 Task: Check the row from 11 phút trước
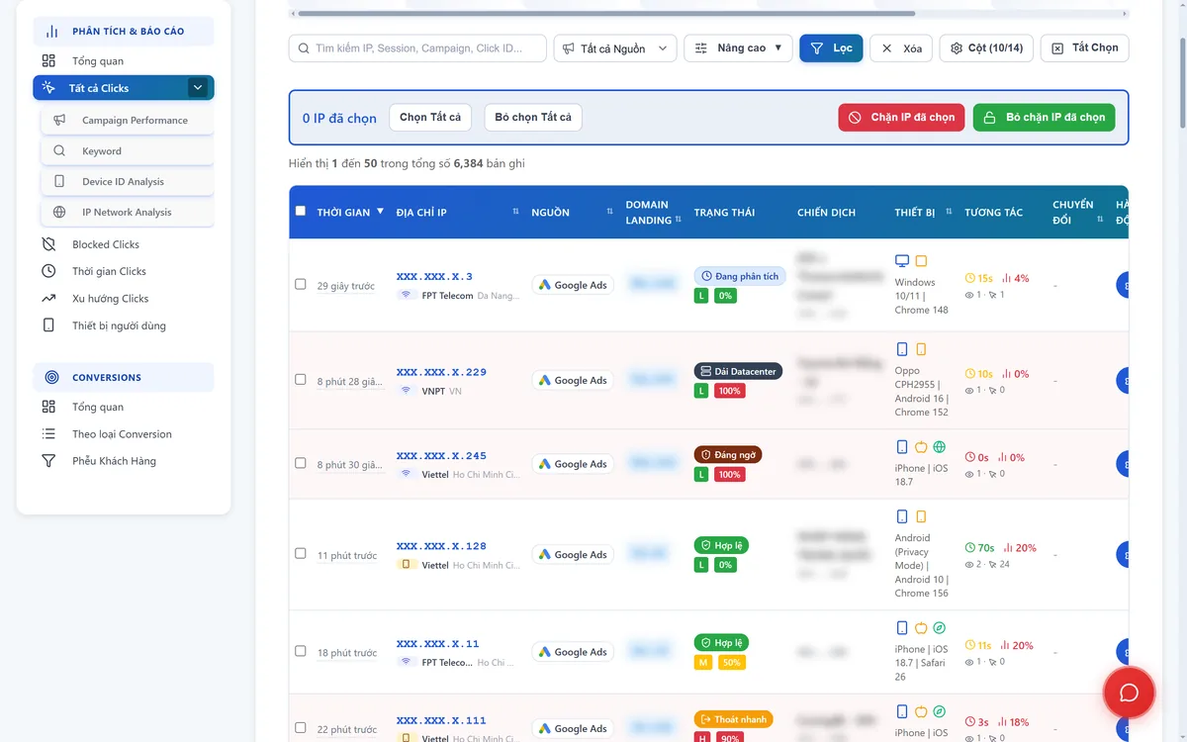coord(301,553)
